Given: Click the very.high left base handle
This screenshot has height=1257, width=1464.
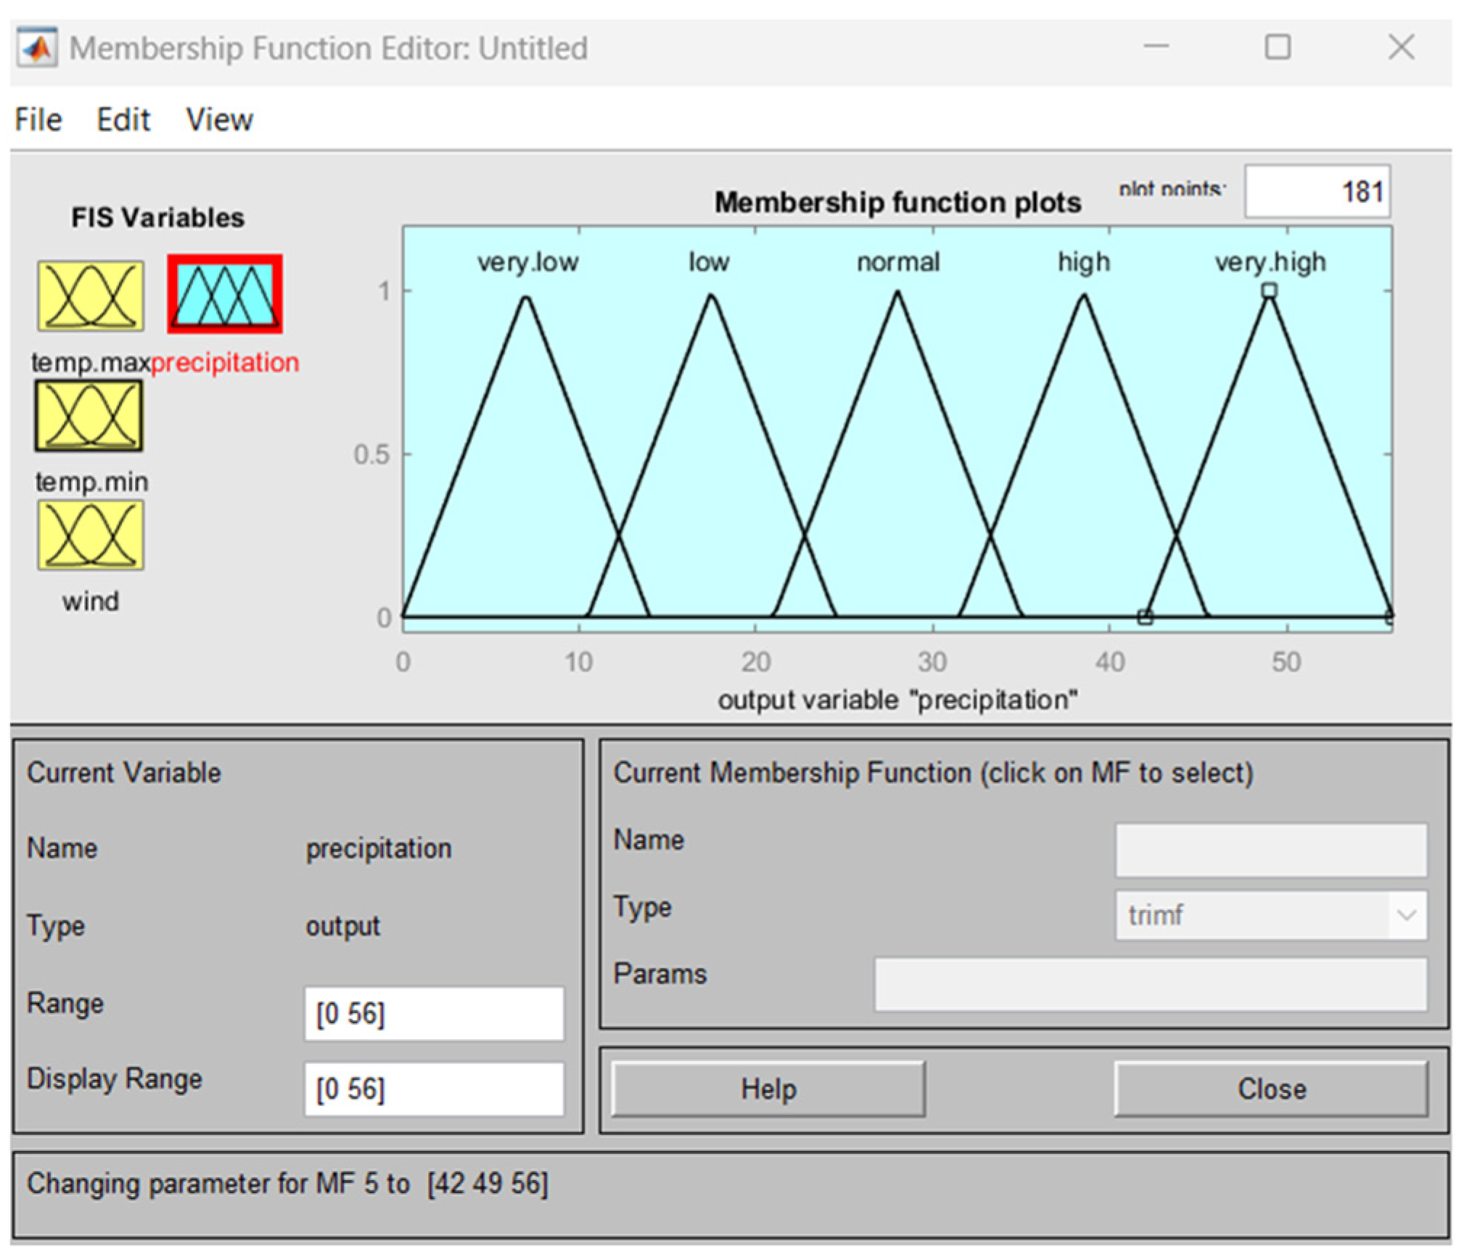Looking at the screenshot, I should (1145, 618).
